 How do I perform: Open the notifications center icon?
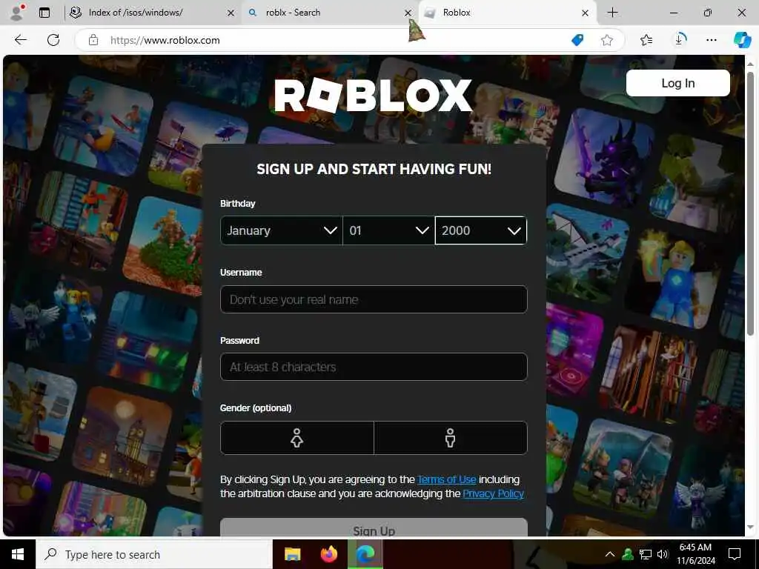(x=735, y=554)
